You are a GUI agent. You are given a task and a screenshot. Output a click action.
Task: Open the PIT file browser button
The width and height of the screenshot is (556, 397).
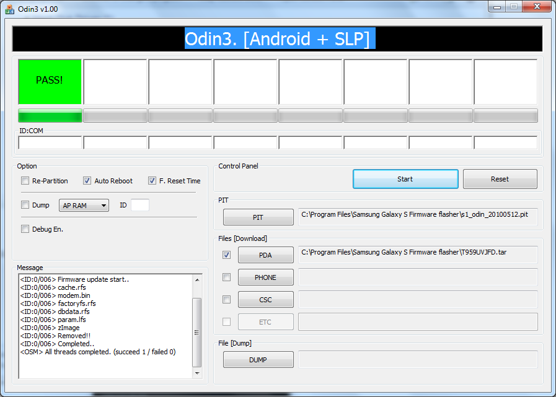(258, 217)
